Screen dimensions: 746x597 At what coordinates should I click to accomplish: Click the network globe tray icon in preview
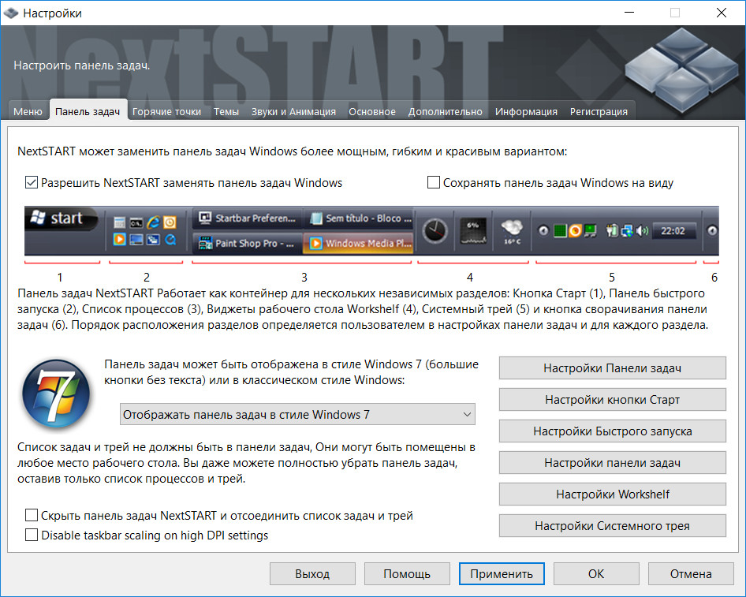pos(627,231)
